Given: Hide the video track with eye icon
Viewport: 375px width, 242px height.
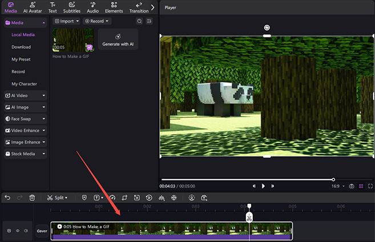Looking at the screenshot, I should click(x=18, y=231).
